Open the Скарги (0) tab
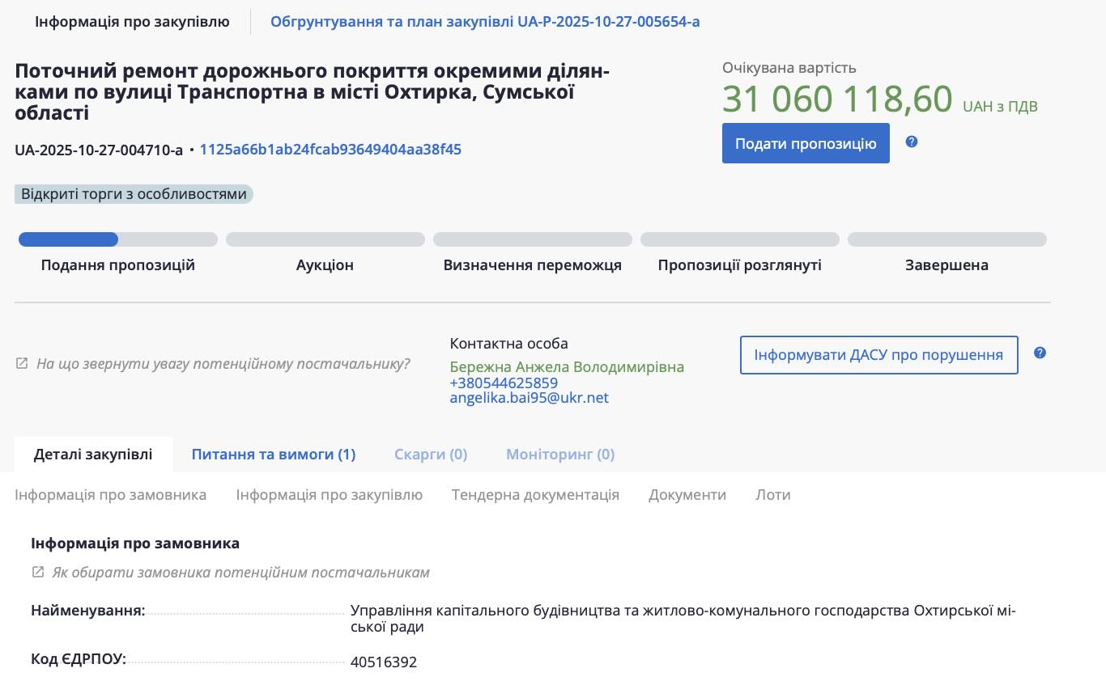The image size is (1106, 681). click(x=431, y=455)
